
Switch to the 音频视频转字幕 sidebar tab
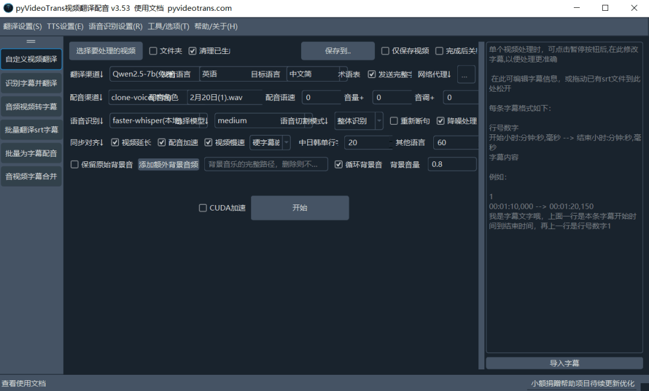[31, 107]
